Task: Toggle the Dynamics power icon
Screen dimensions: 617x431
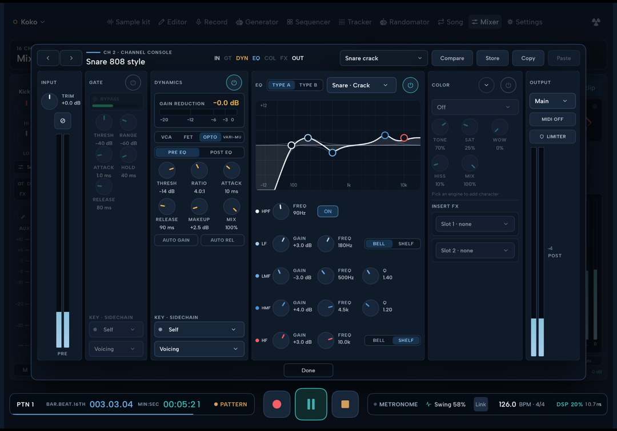Action: tap(234, 83)
